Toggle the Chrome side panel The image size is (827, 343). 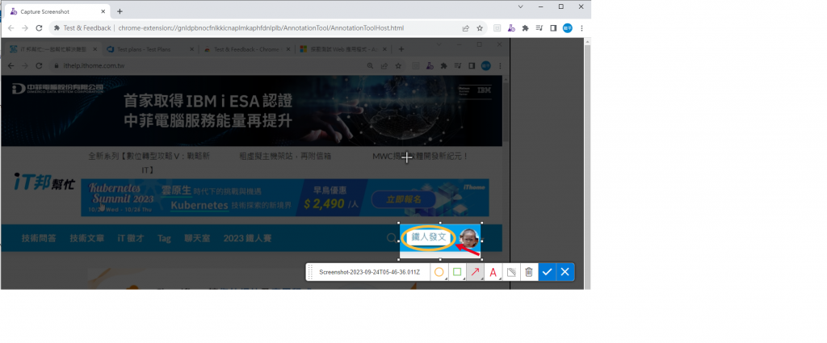[553, 28]
